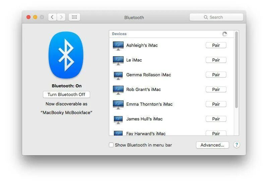Go back with the left chevron button

click(52, 17)
